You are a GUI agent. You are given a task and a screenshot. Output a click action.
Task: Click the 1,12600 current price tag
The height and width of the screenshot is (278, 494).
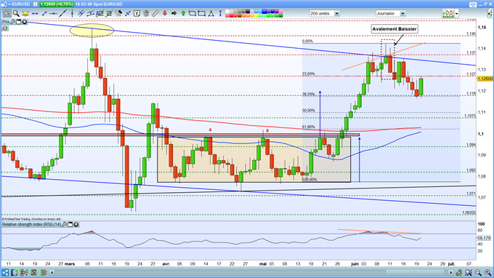click(x=485, y=79)
